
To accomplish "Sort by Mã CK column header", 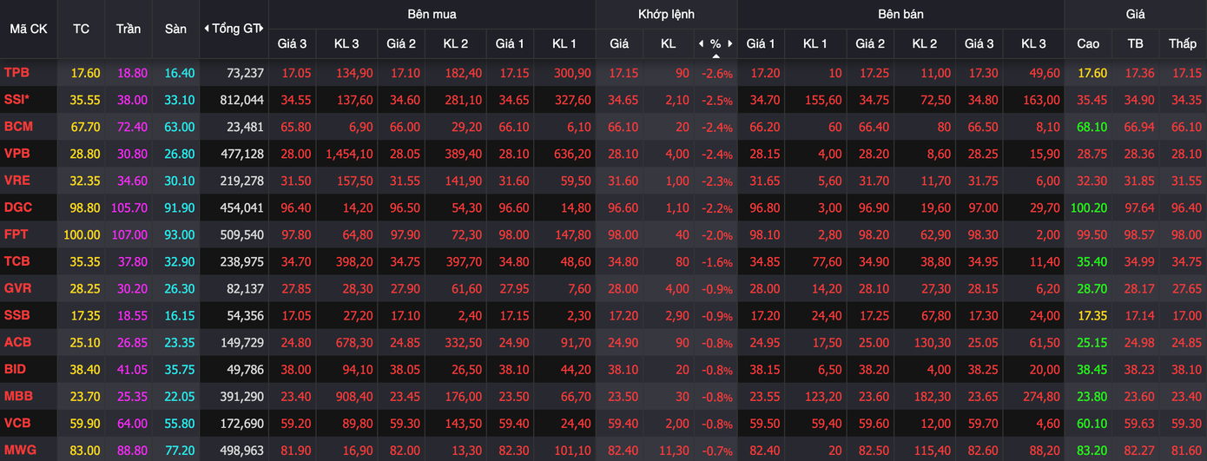I will tap(29, 29).
